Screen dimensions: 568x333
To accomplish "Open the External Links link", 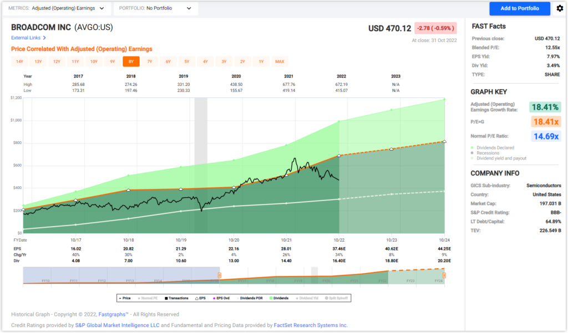I will click(26, 38).
